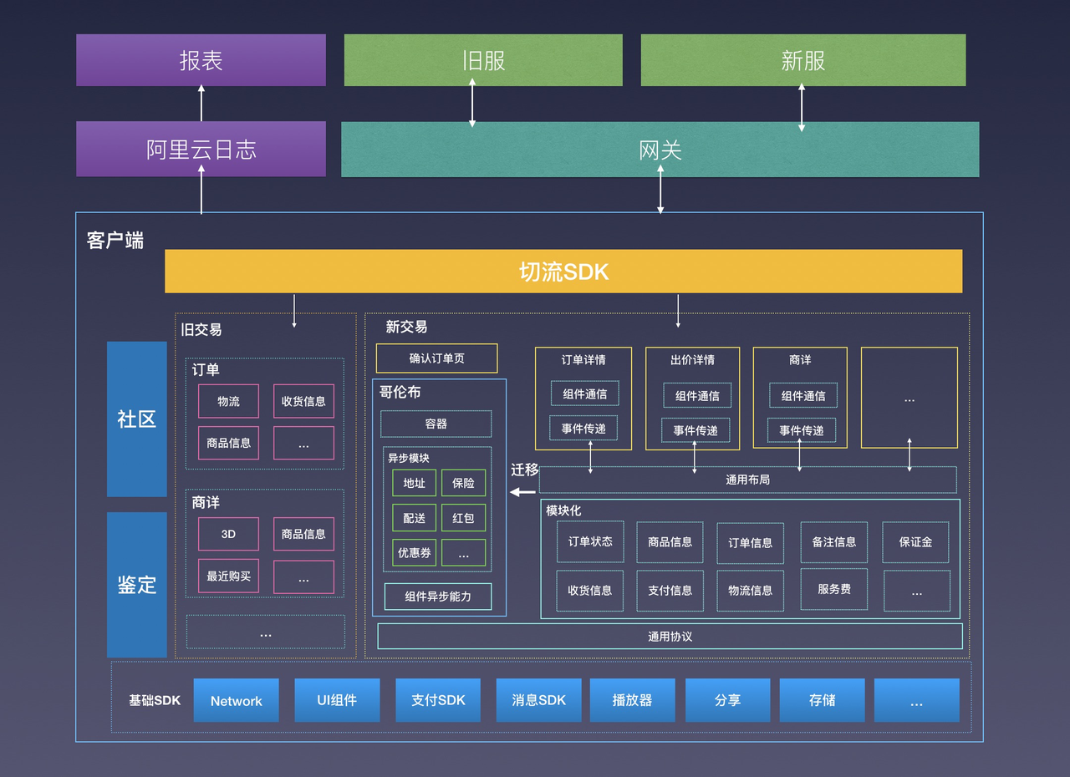Click 组件通信 under 出价详情
This screenshot has height=777, width=1070.
697,396
